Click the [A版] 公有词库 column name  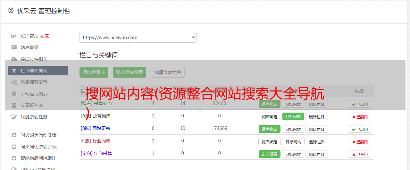96,116
